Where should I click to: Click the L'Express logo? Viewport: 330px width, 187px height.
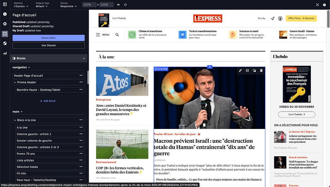(x=208, y=18)
